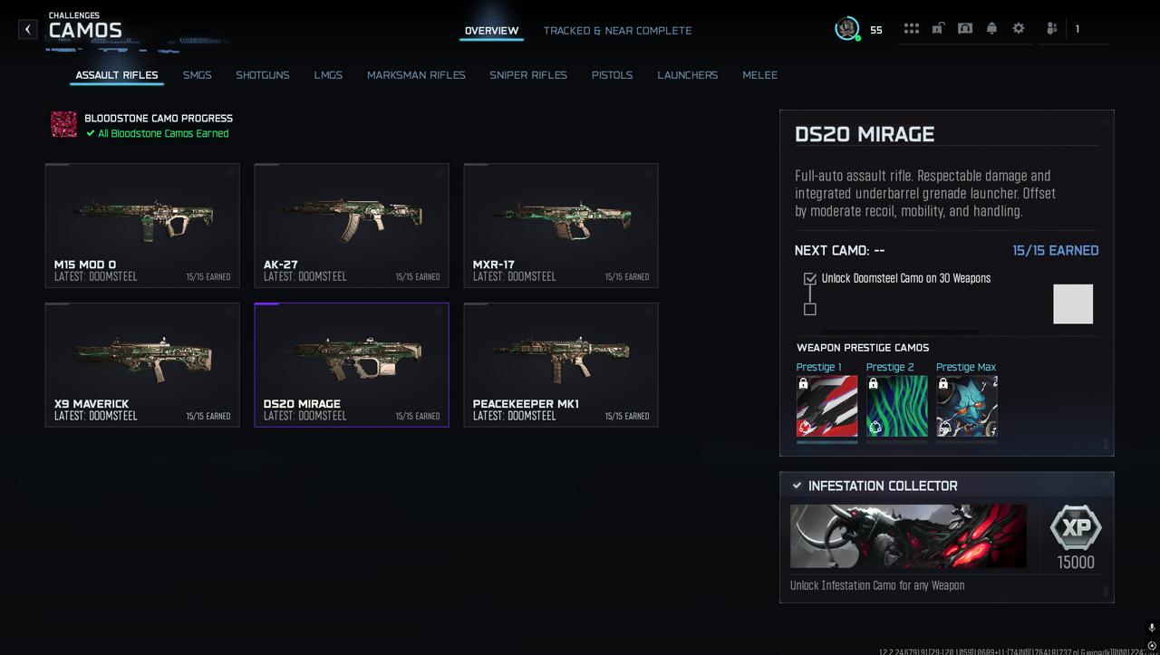
Task: Go back using the arrow beside CAMOS
Action: point(28,30)
